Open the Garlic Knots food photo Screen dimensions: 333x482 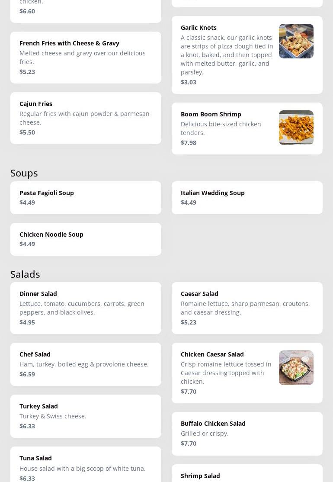[296, 41]
